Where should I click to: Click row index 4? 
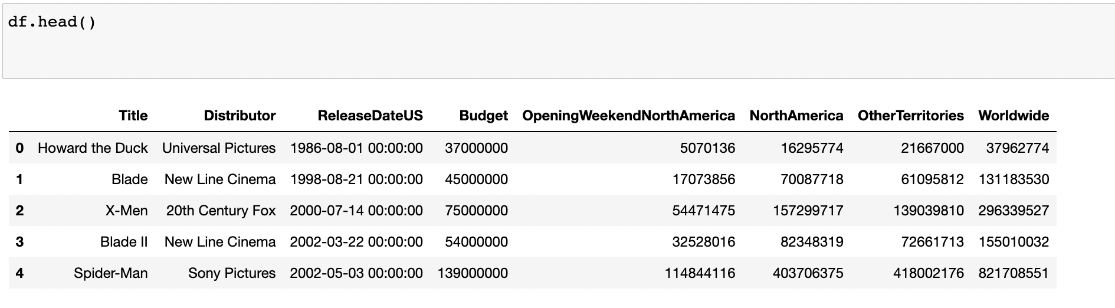(x=19, y=273)
